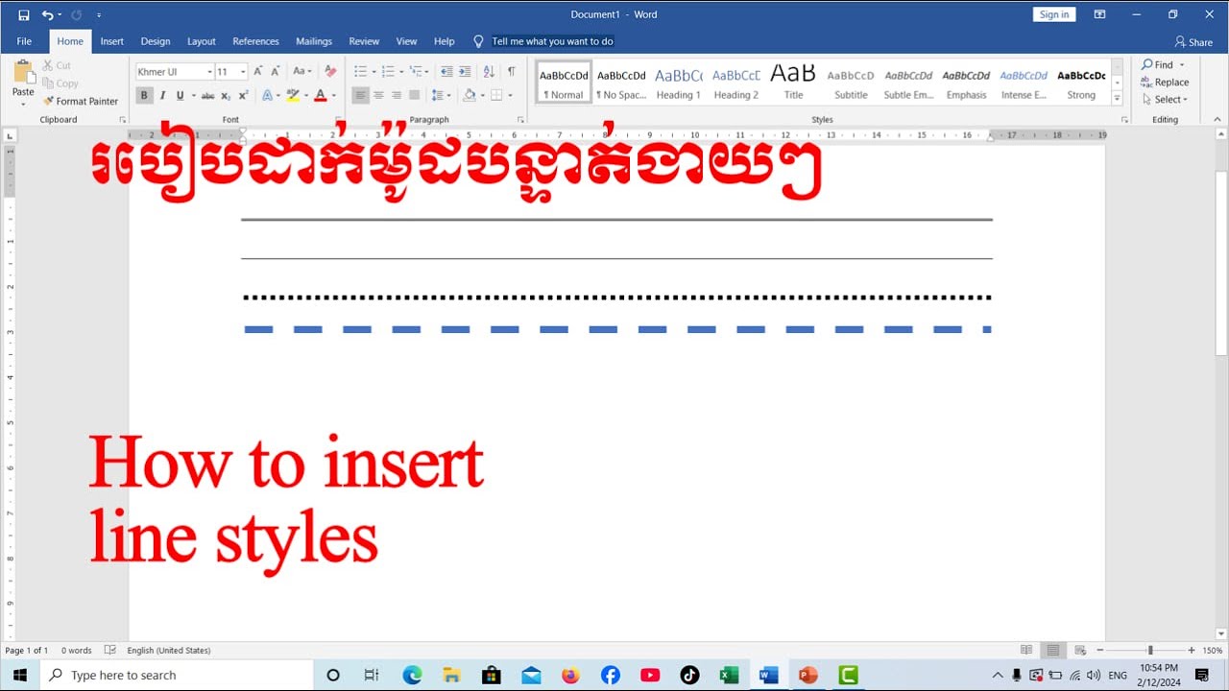Click the Cut scissors icon

(x=48, y=65)
